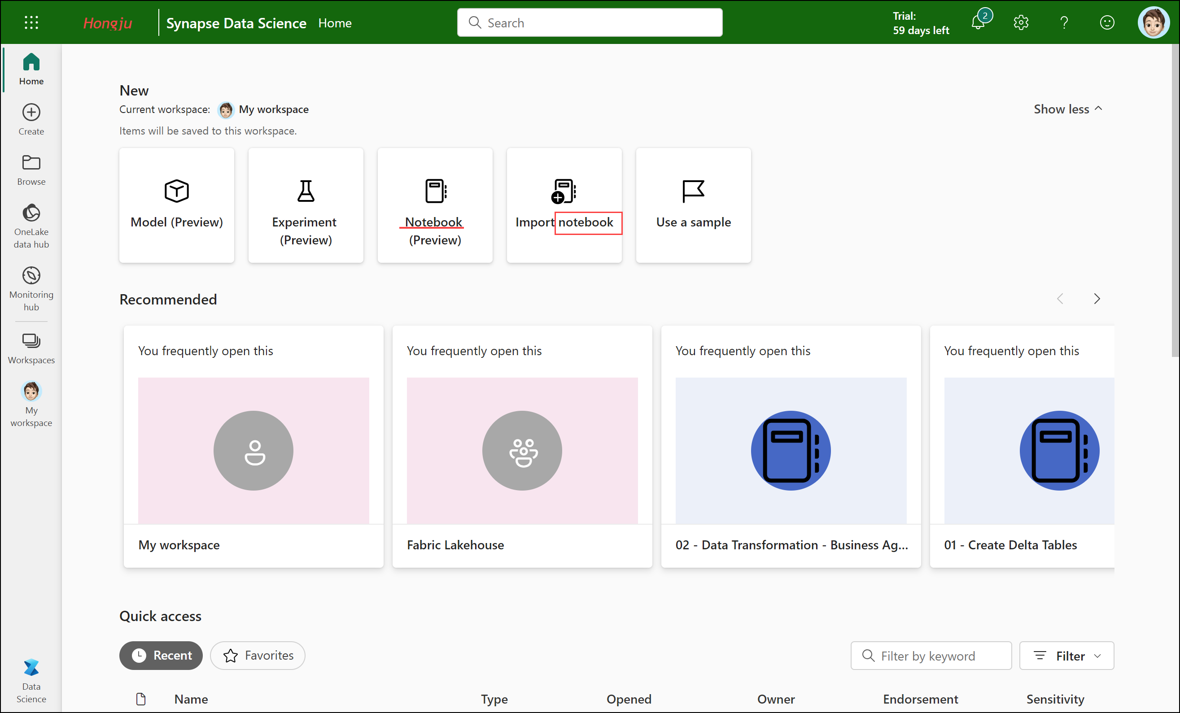The width and height of the screenshot is (1180, 713).
Task: Open the app launcher grid
Action: coord(31,22)
